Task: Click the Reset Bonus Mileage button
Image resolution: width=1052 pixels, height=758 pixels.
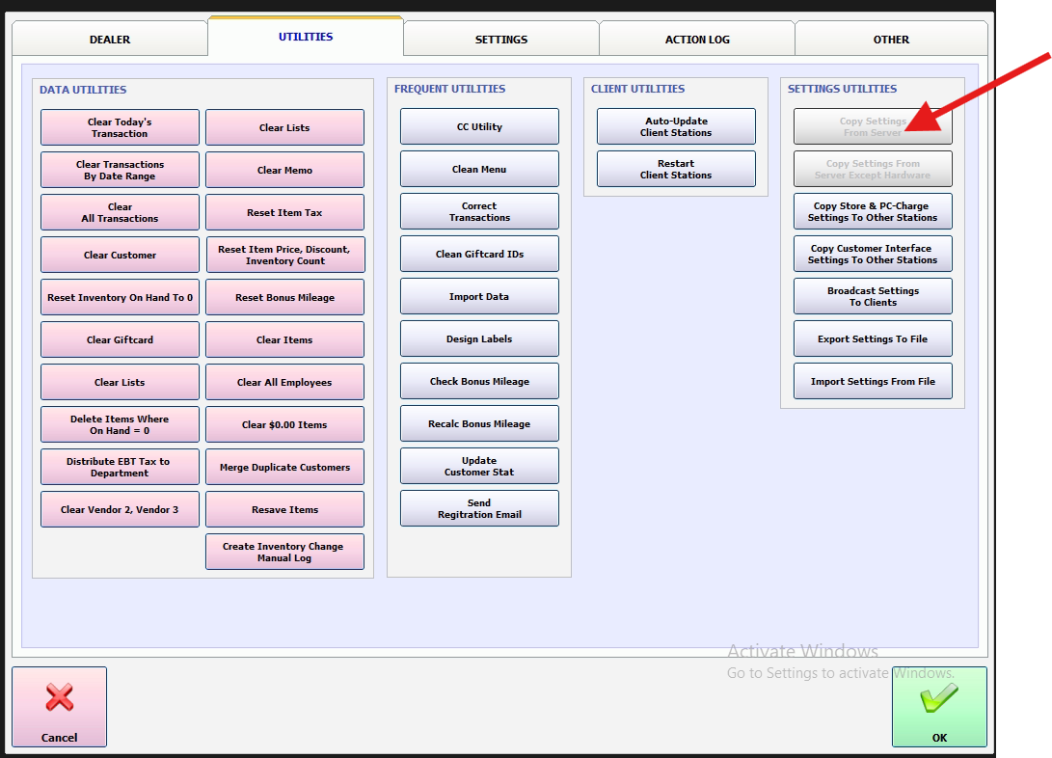Action: point(285,297)
